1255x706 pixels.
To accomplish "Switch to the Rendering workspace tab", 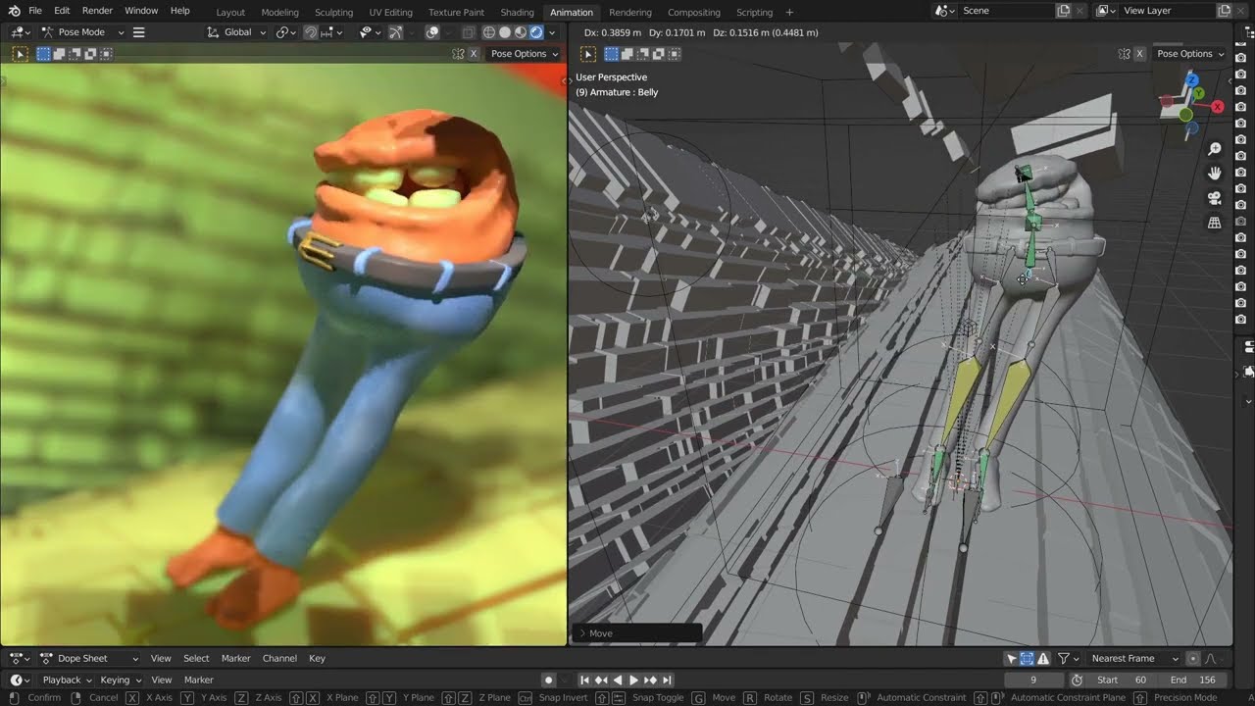I will [629, 12].
